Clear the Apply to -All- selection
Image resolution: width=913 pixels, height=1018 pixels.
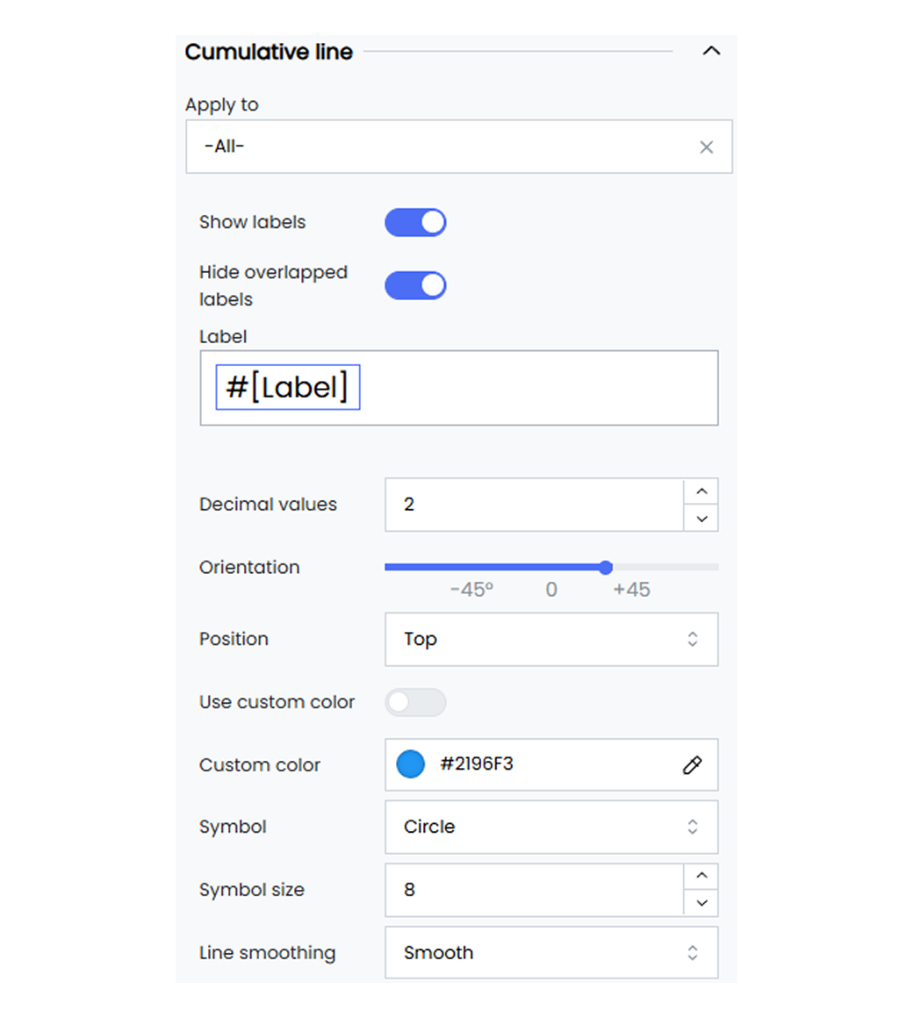pos(706,147)
